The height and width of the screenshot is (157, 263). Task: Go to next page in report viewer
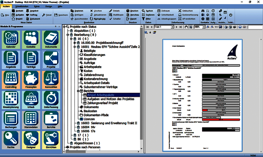click(x=177, y=27)
